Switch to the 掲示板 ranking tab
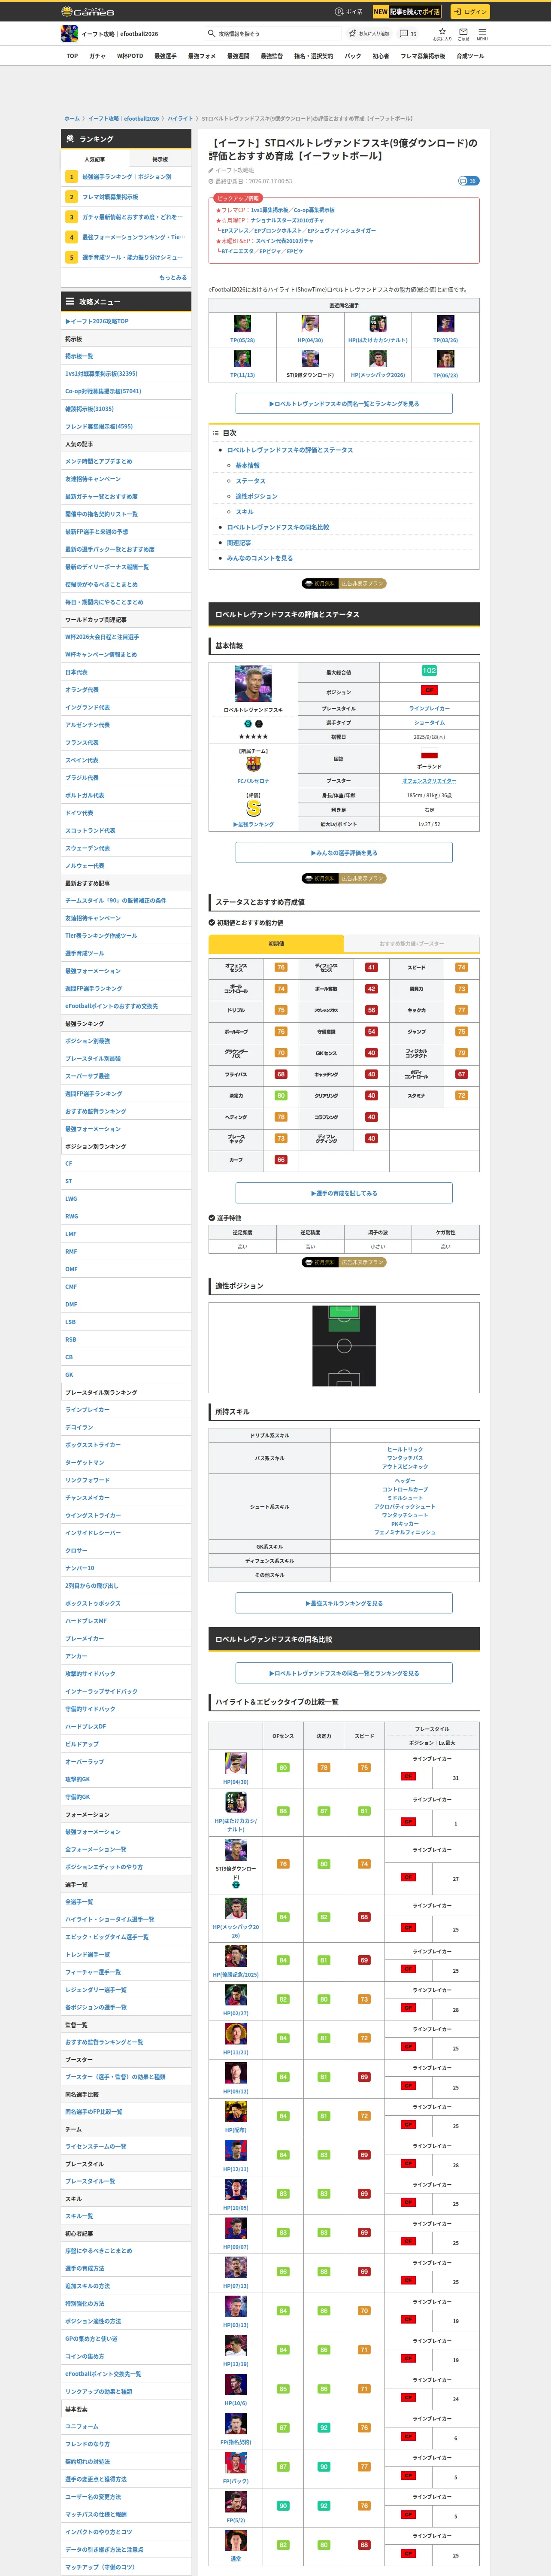Screen dimensions: 551x2576 click(x=160, y=159)
